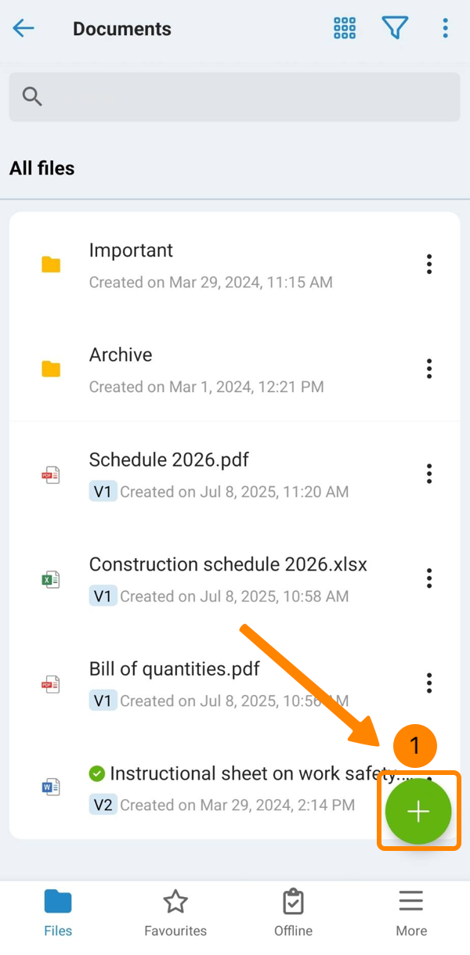Image resolution: width=470 pixels, height=955 pixels.
Task: Switch to the Offline tab
Action: pos(293,913)
